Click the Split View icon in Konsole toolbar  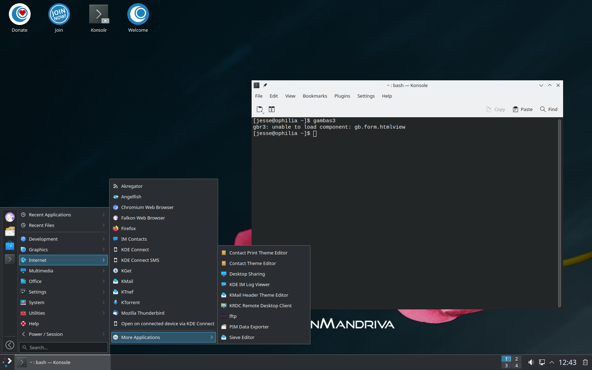click(272, 109)
